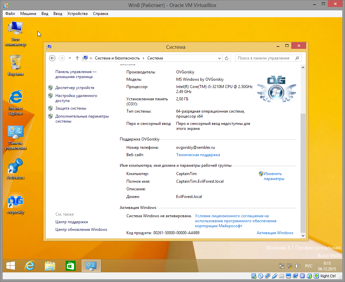Viewport: 345px width, 282px height.
Task: Open the Справка menu
Action: click(100, 14)
